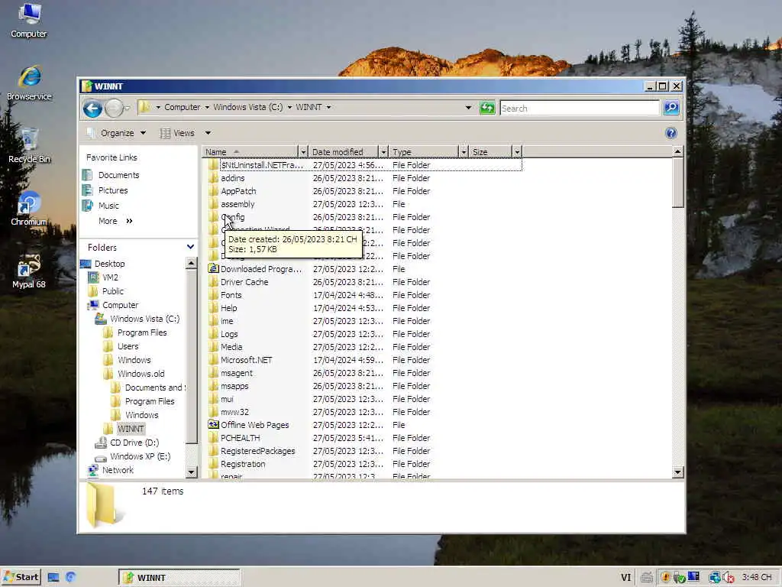Click the Show Desktop quick launch icon

pyautogui.click(x=53, y=578)
